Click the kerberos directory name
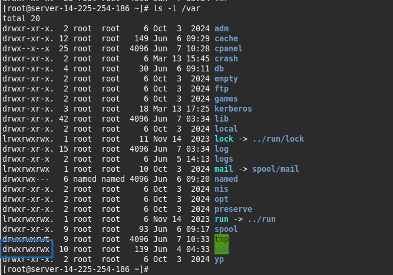393x275 pixels. (233, 109)
